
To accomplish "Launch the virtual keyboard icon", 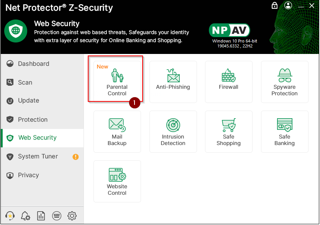I will point(56,216).
